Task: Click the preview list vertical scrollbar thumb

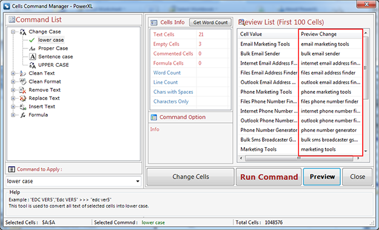Action: (x=366, y=68)
